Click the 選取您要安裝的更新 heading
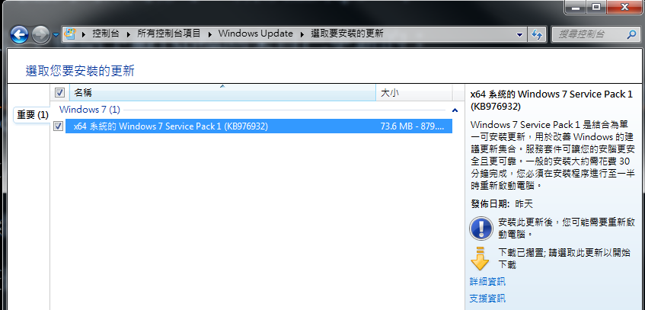The height and width of the screenshot is (310, 645). (80, 71)
